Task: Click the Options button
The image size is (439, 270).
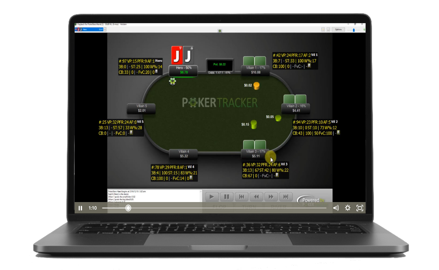Action: [x=338, y=29]
